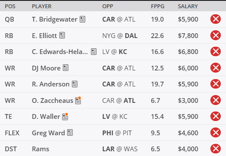
Task: Remove Rams DST from lineup
Action: pos(216,149)
